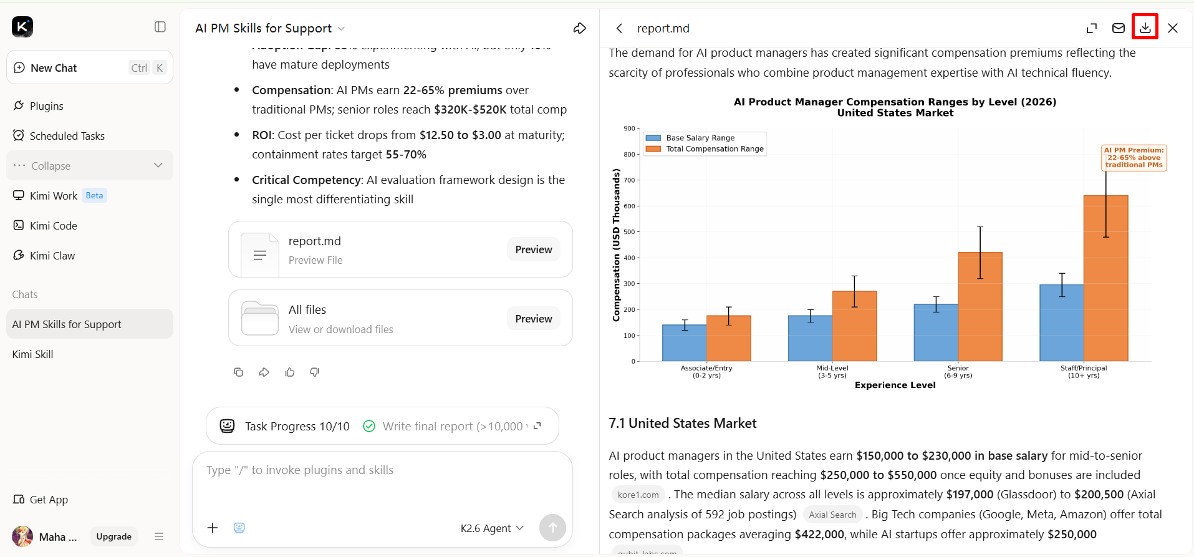Click the message input field
The image size is (1194, 557).
(382, 483)
